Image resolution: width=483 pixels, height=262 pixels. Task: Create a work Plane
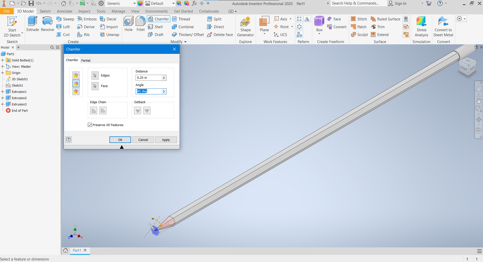point(264,25)
